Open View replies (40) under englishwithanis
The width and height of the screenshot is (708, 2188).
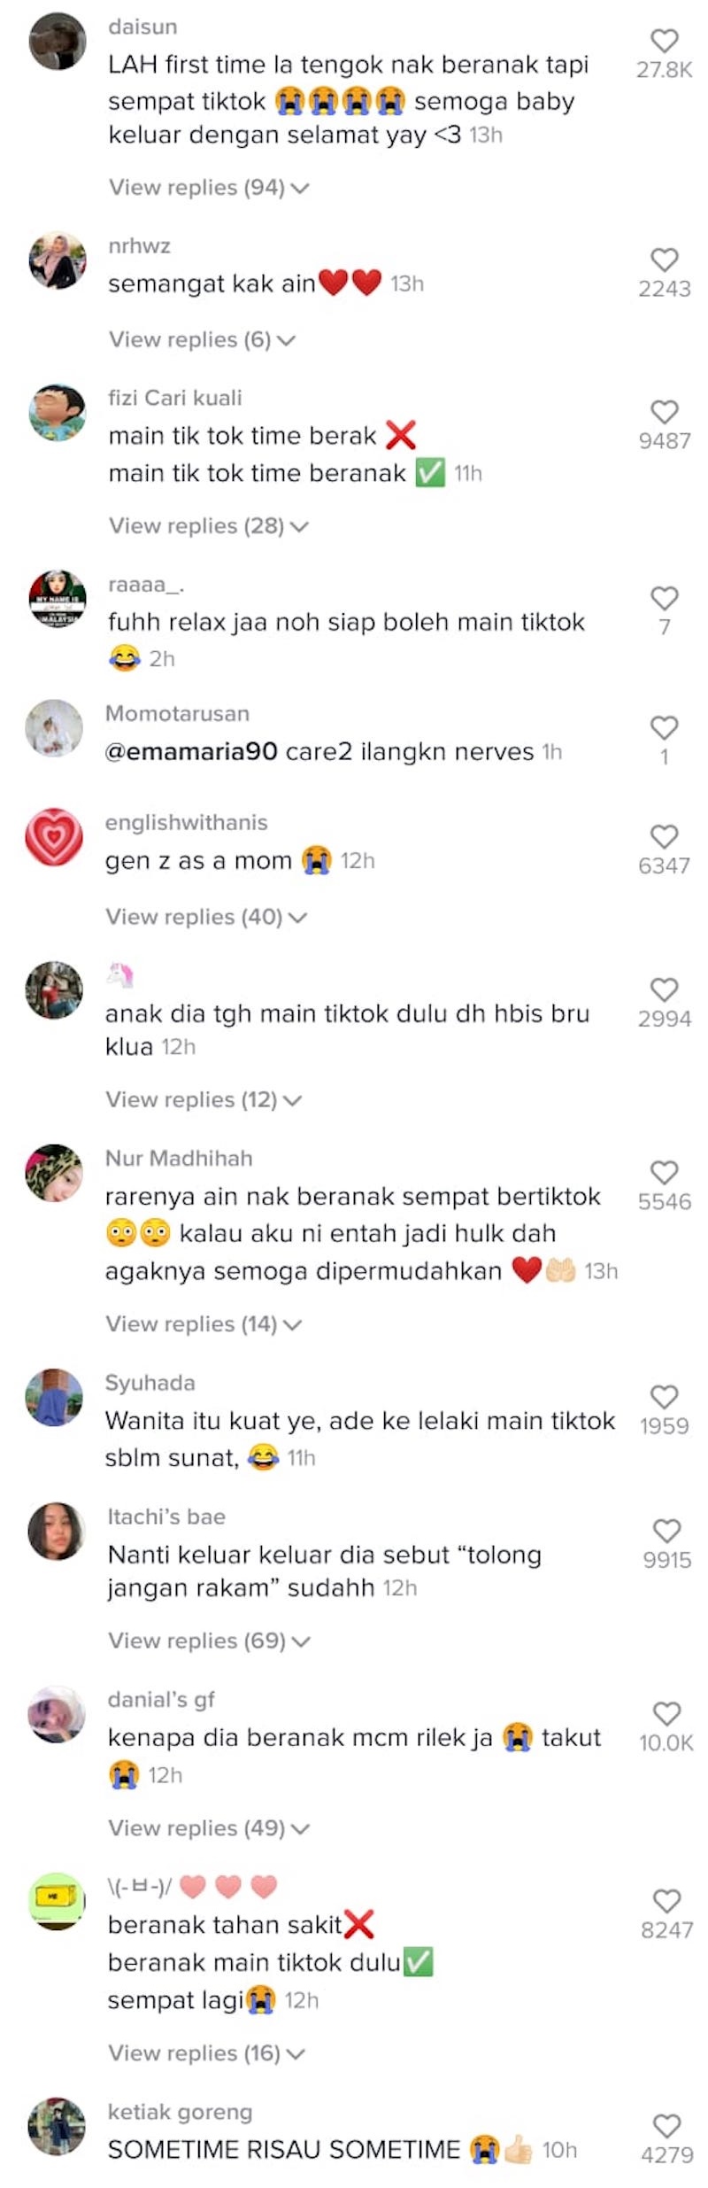206,917
